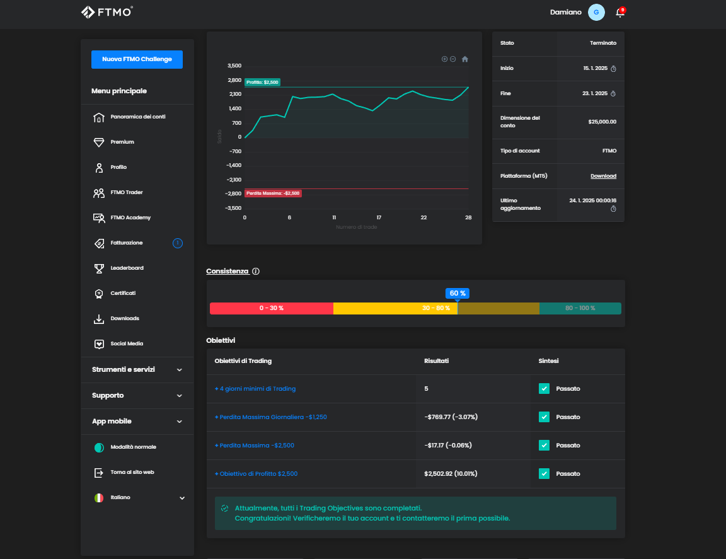Open the Consistenza info icon

(x=256, y=272)
